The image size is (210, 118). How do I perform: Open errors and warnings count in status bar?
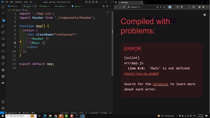26,113
